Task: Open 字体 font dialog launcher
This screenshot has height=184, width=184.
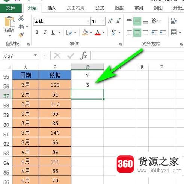Action: tap(121, 44)
